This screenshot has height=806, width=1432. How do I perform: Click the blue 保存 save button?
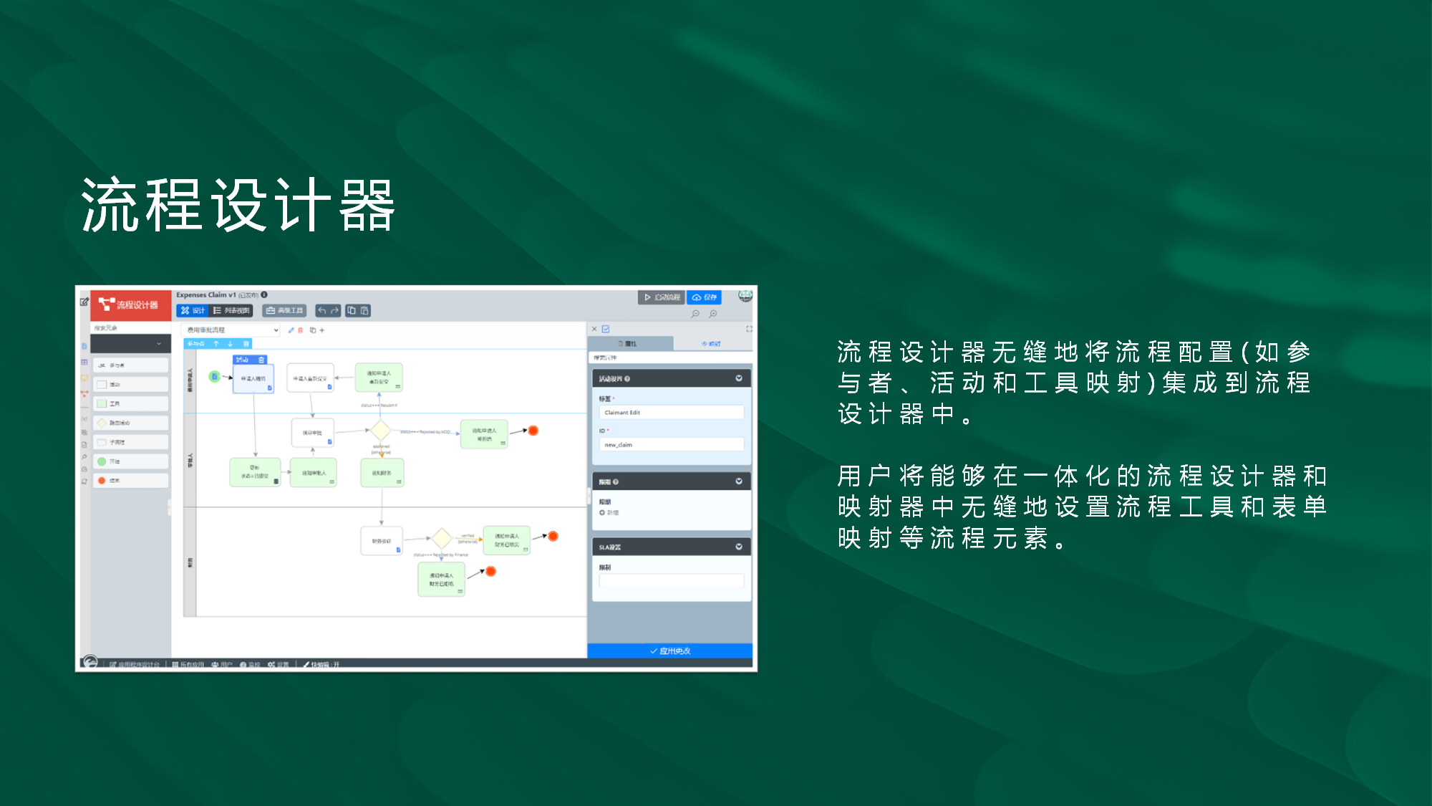tap(705, 297)
